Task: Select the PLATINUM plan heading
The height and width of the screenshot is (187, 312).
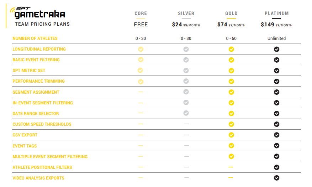Action: (276, 13)
